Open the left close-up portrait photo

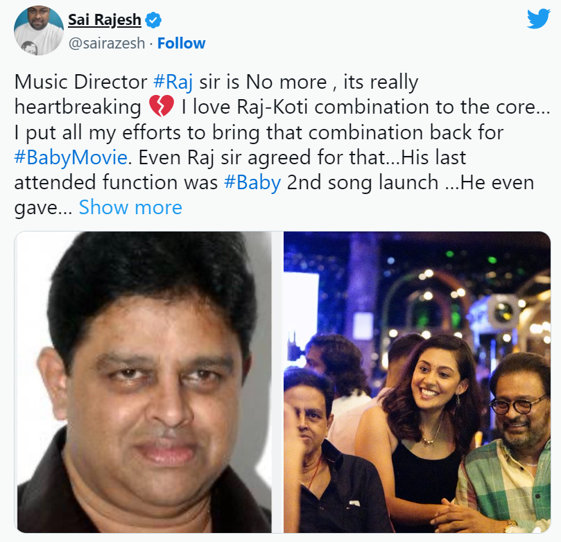(144, 382)
